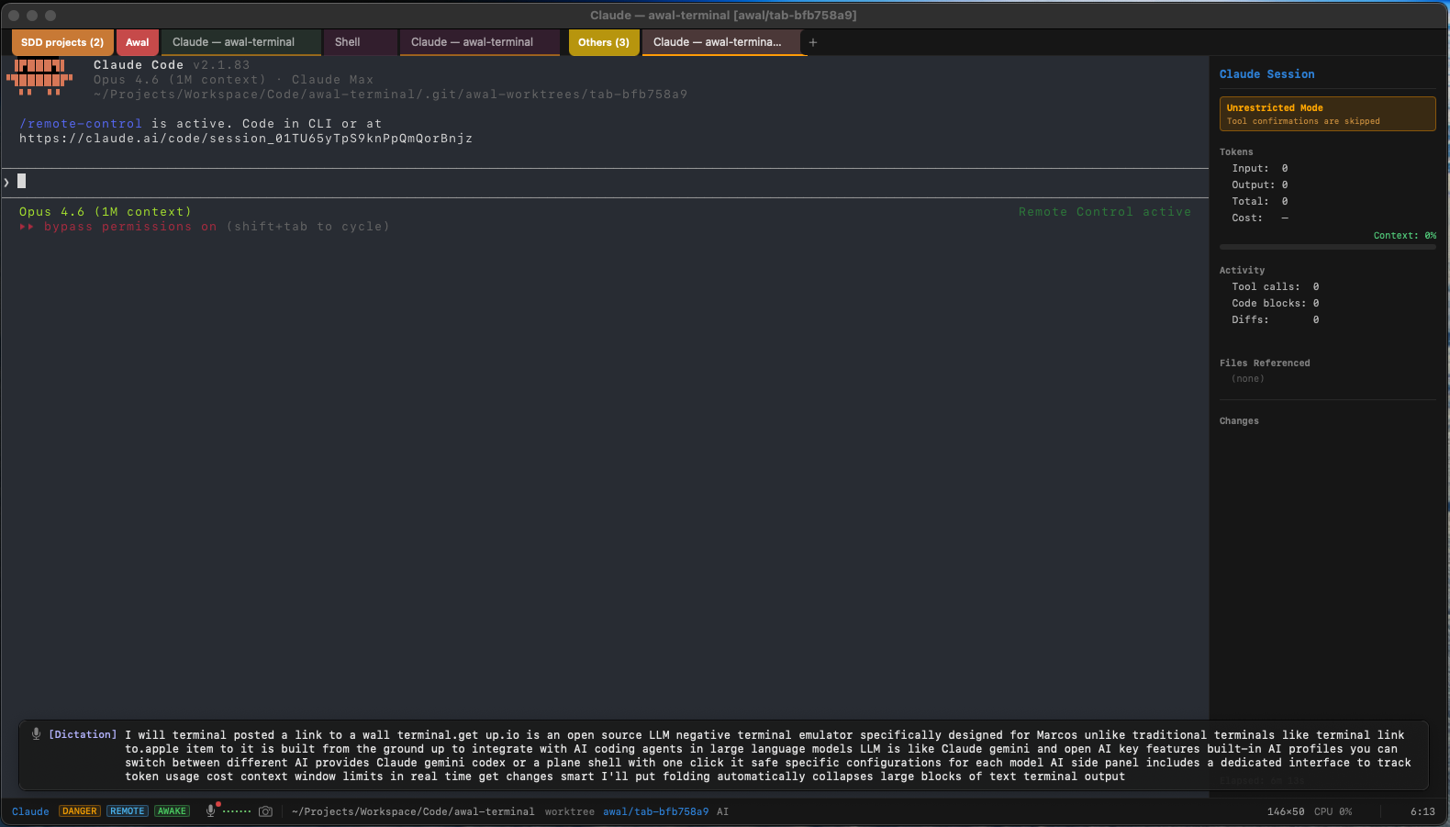Viewport: 1450px width, 827px height.
Task: Click the Unrestricted Mode warning banner
Action: (1327, 114)
